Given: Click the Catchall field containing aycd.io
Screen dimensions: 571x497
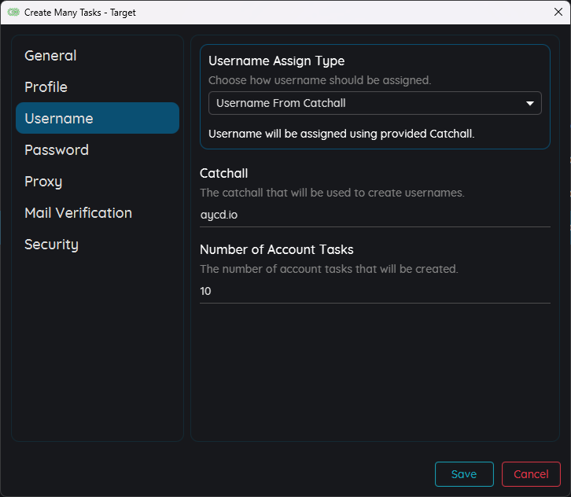Looking at the screenshot, I should click(374, 215).
